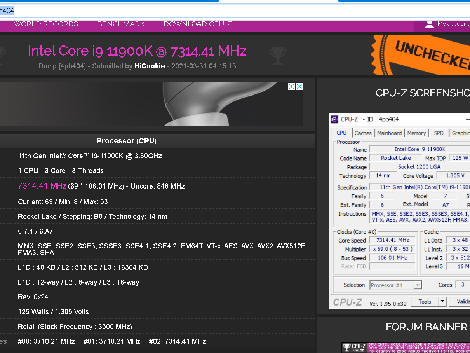Viewport: 470px width, 353px height.
Task: Click the UNCHECKED validation stamp
Action: (x=421, y=55)
